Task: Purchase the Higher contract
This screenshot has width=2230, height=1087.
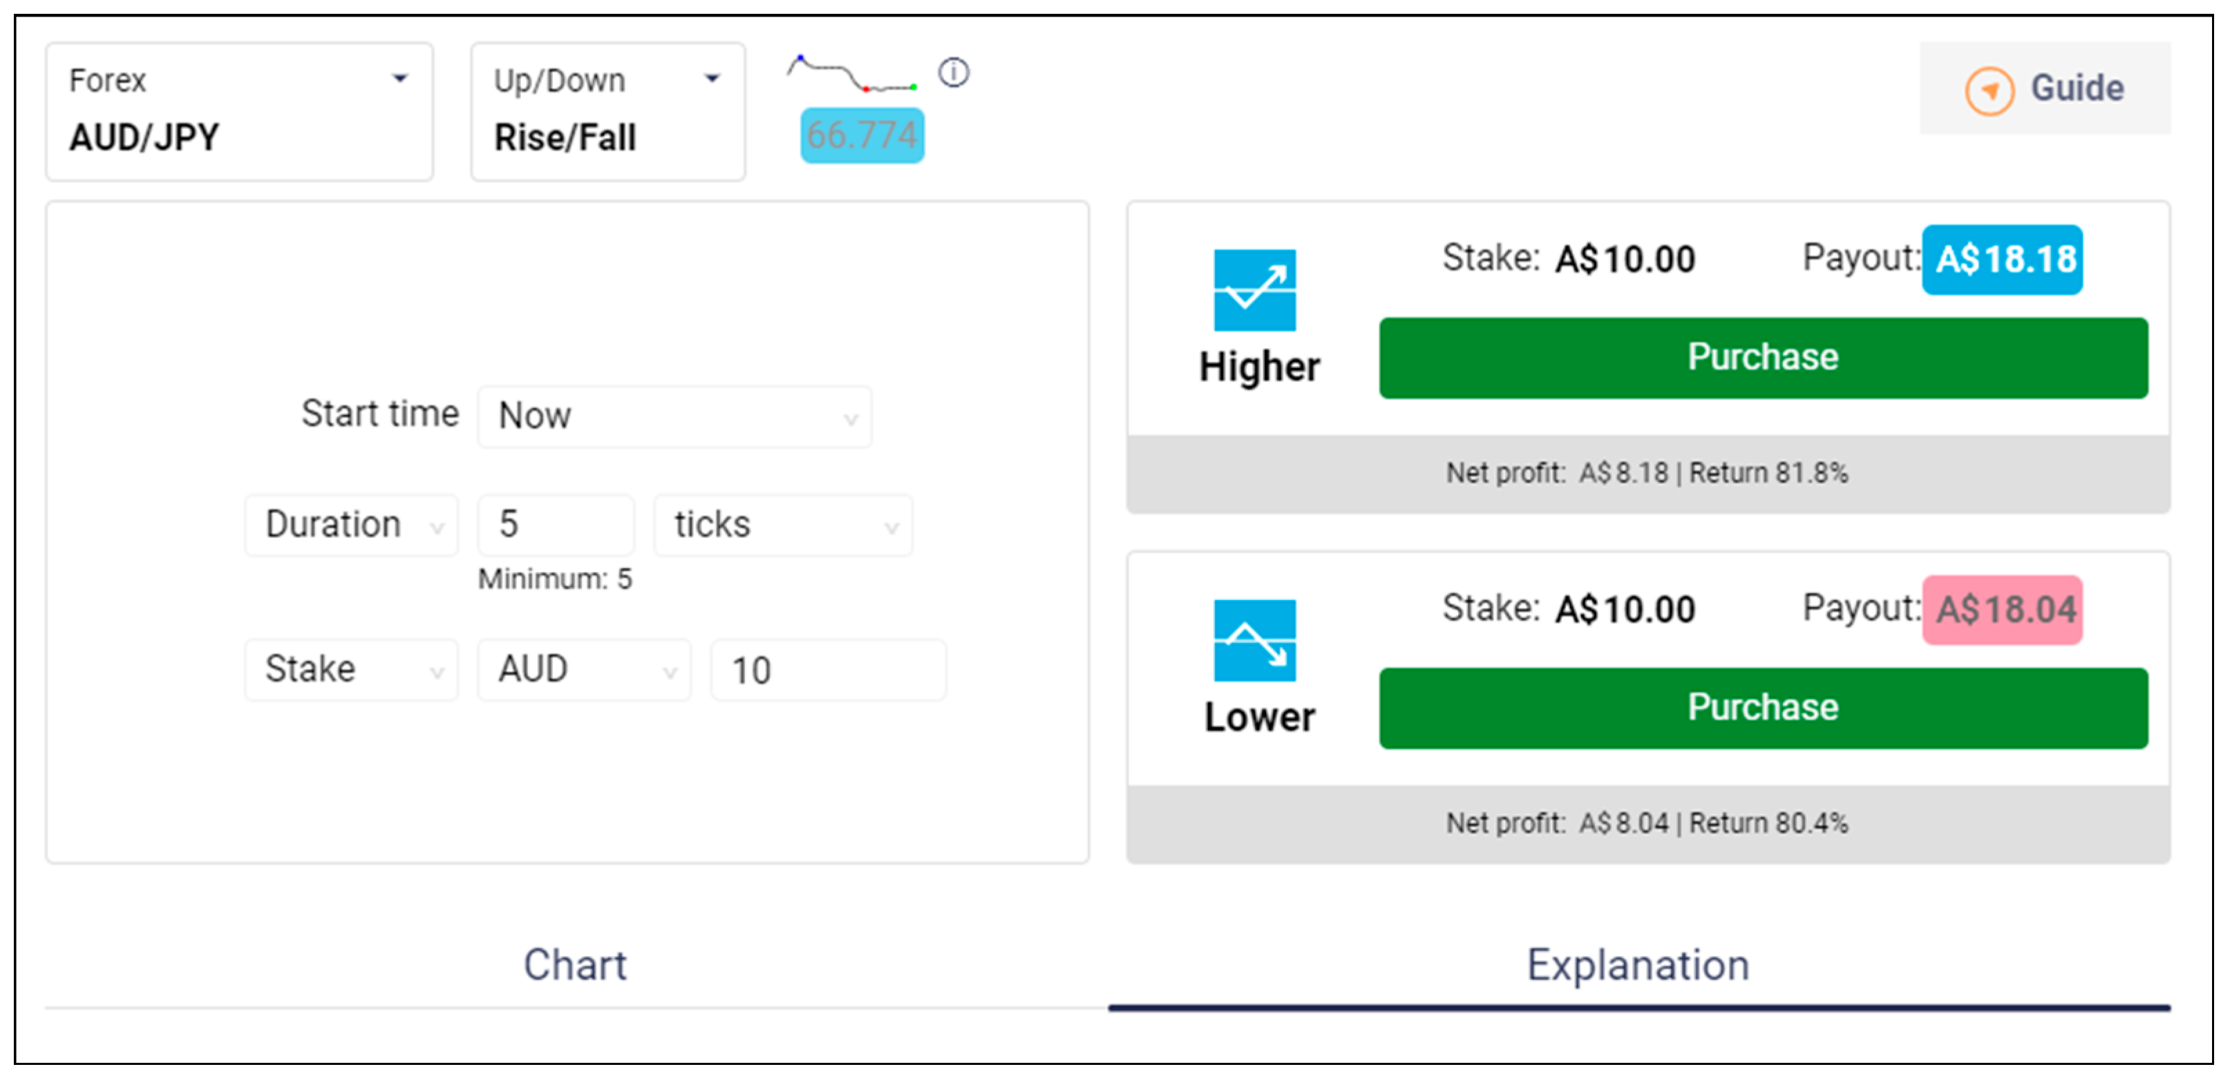Action: (1763, 358)
